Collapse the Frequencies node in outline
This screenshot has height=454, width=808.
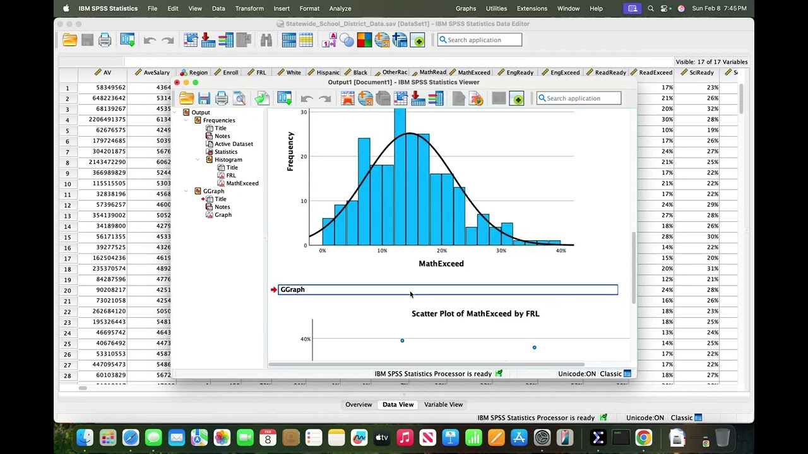(x=187, y=120)
